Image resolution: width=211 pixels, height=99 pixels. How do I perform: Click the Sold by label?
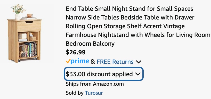coord(75,93)
